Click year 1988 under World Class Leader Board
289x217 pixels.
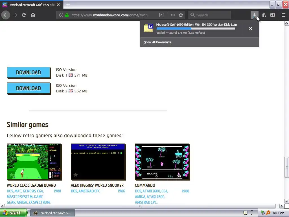[57, 191]
